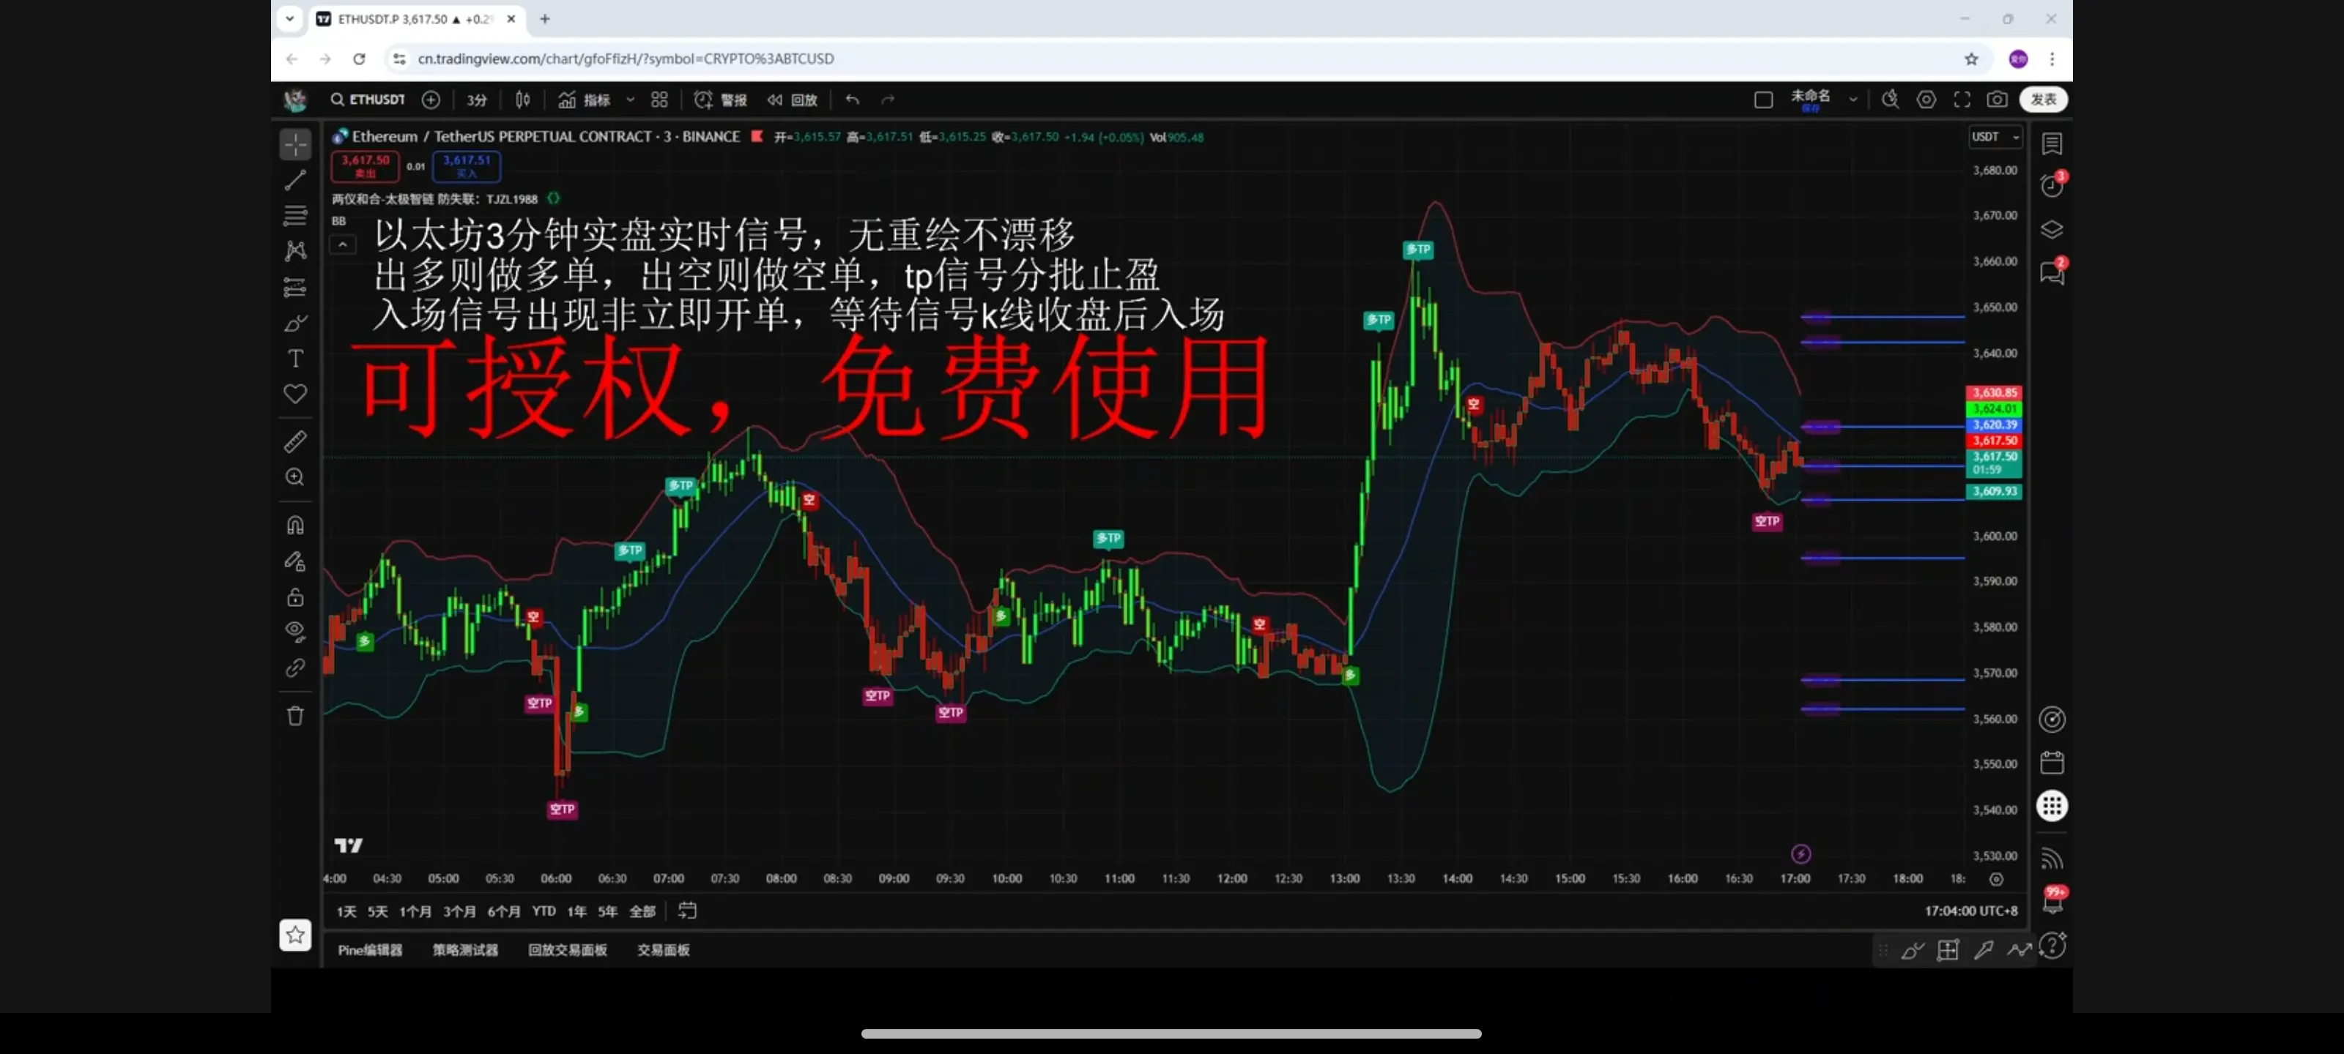Screen dimensions: 2344x1054
Task: Open the 3分 time interval menu
Action: 477,100
